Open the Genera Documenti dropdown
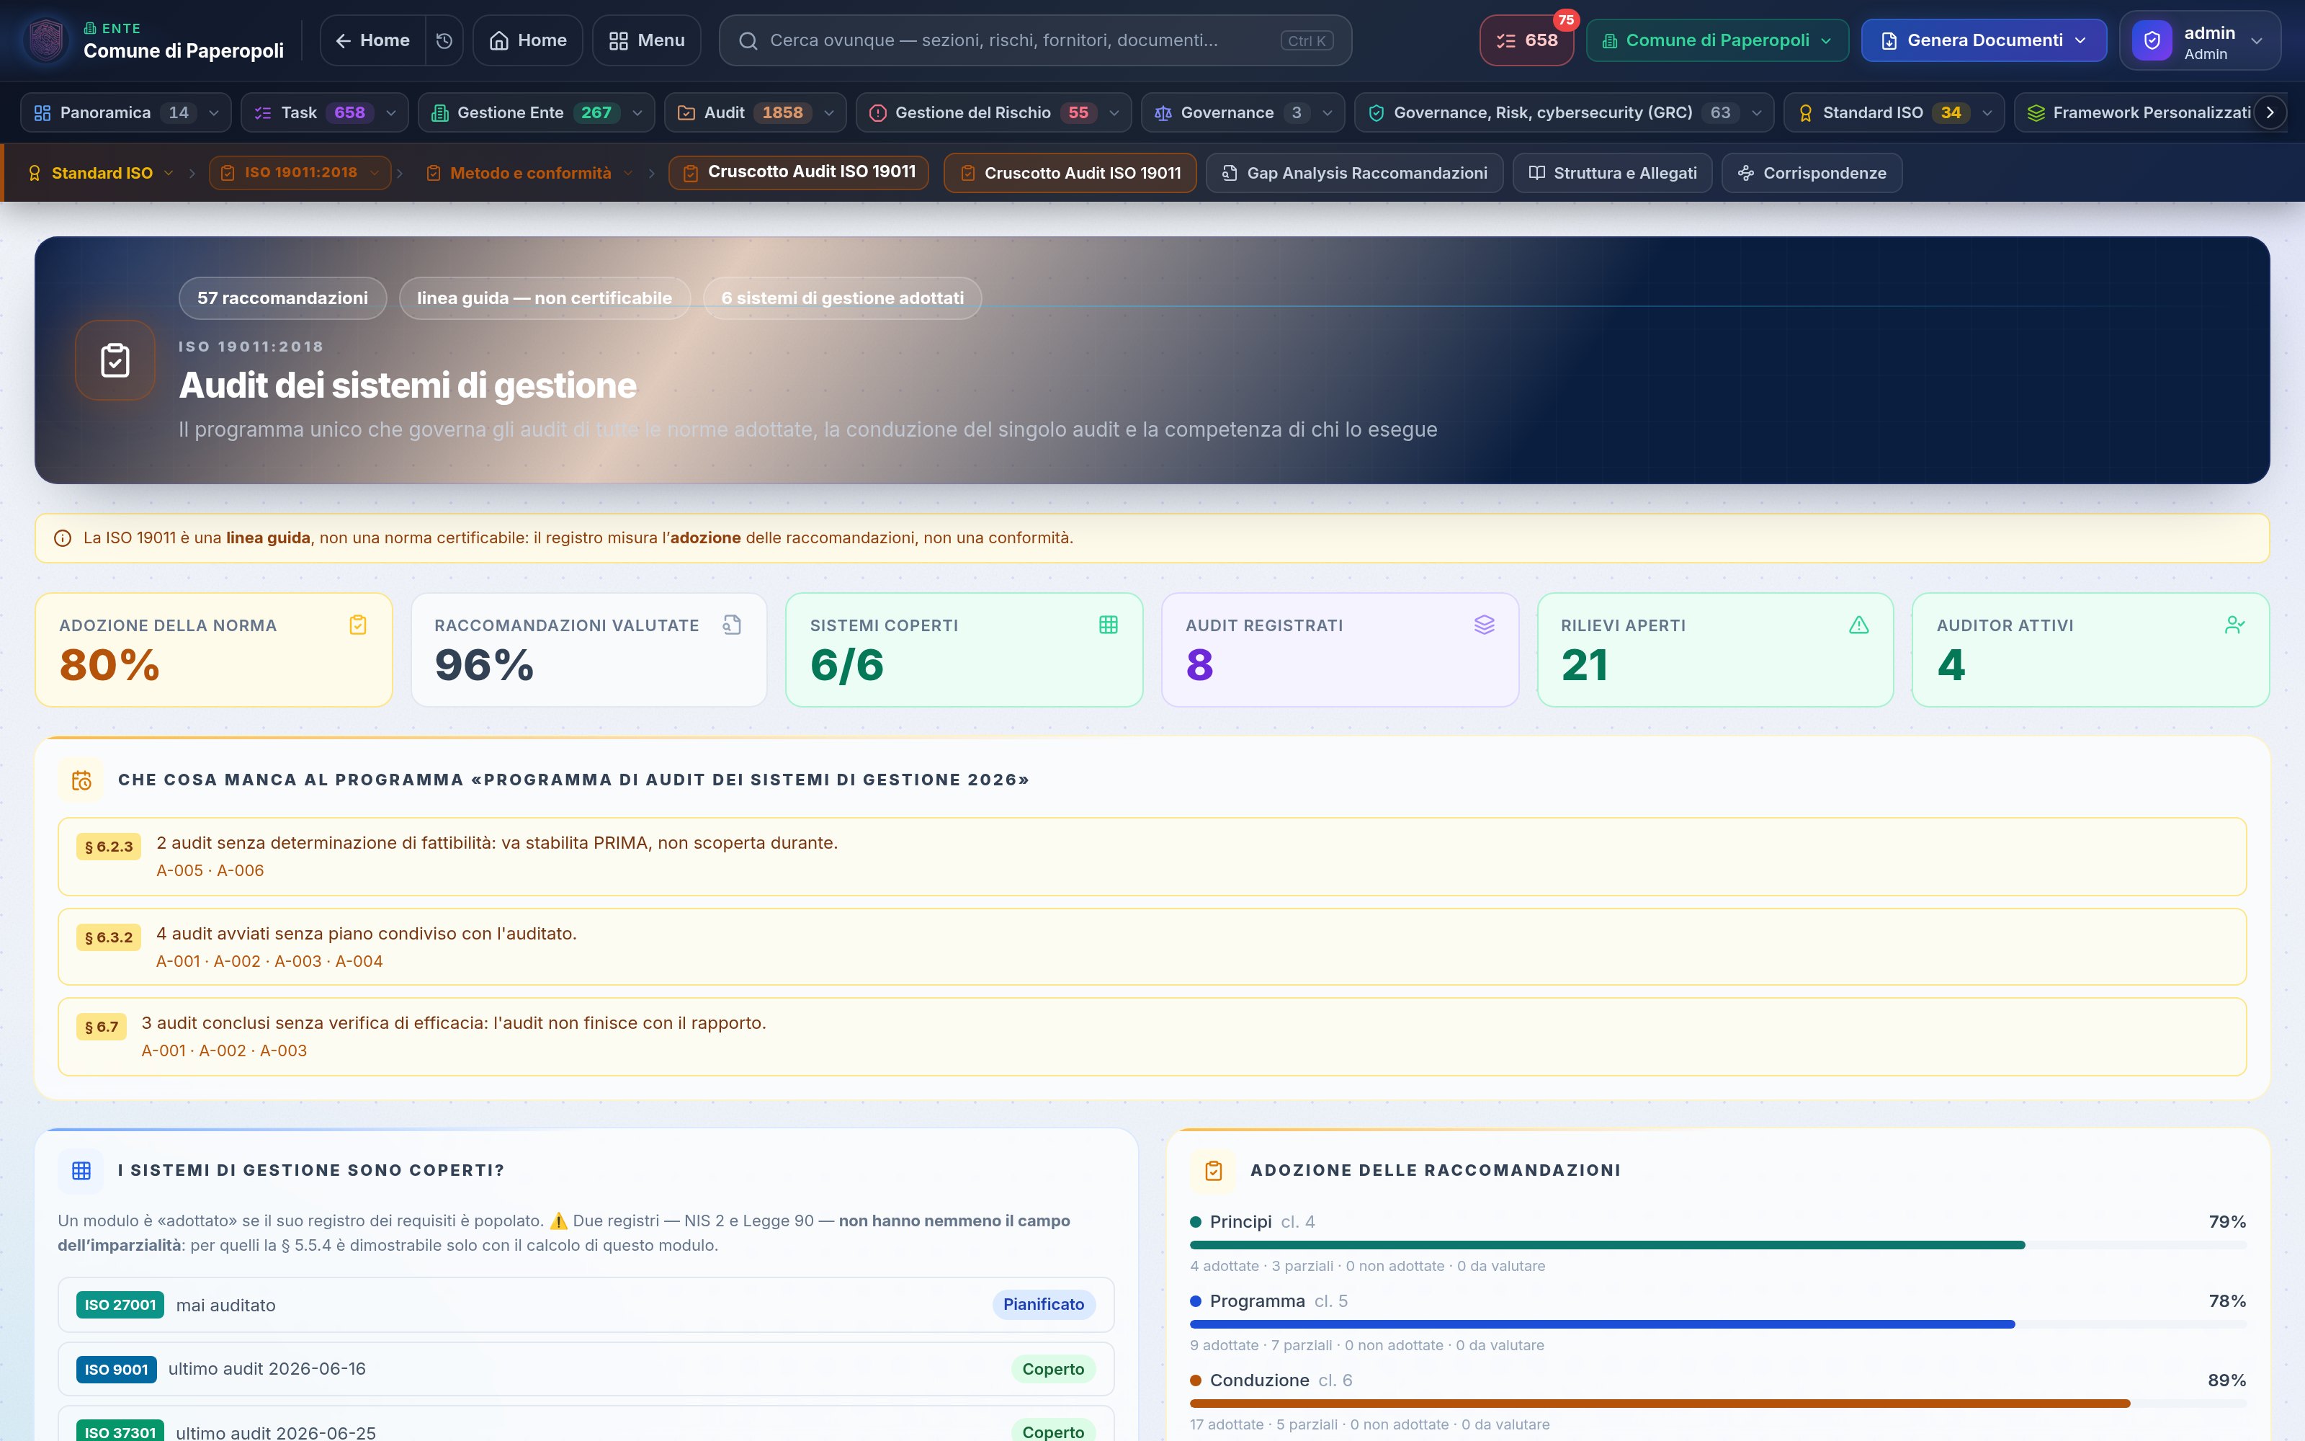The width and height of the screenshot is (2305, 1441). click(1983, 41)
